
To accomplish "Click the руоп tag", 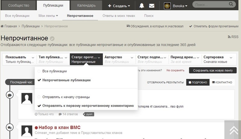I will coord(89,114).
